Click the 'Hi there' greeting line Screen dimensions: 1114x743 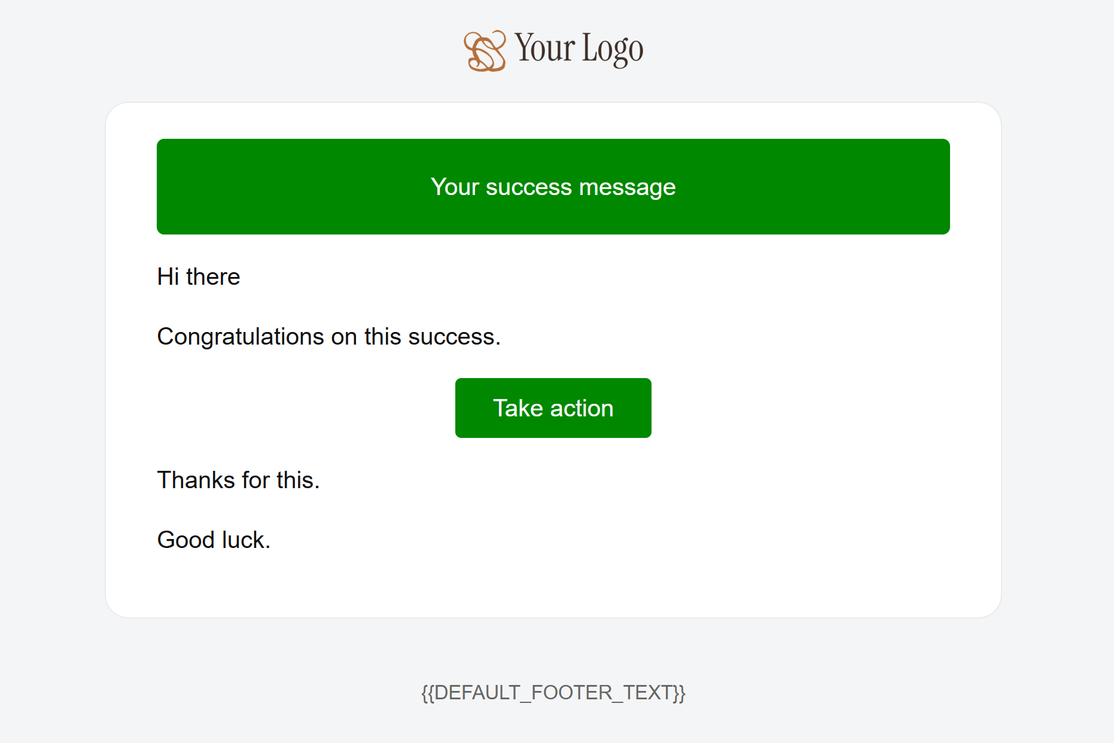[x=198, y=276]
